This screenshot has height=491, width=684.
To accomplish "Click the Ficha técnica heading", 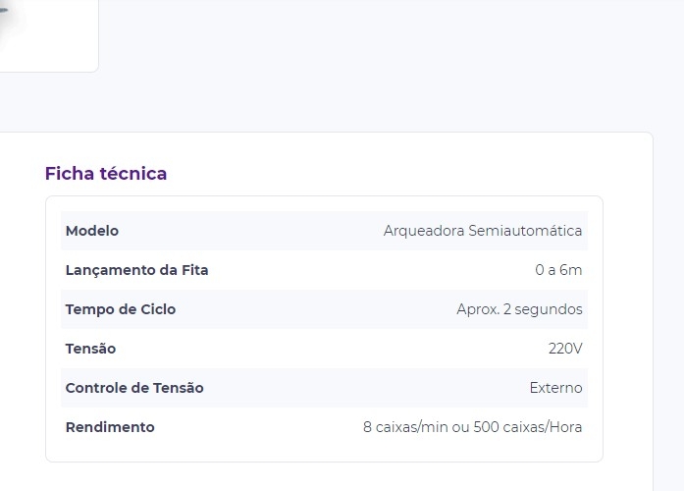I will click(x=106, y=174).
